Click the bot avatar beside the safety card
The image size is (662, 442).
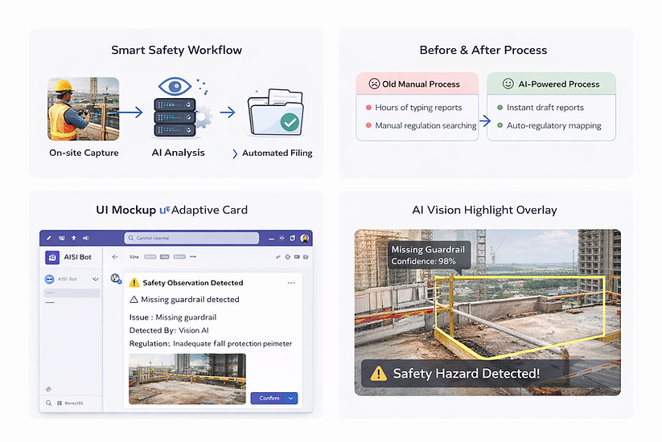pos(116,278)
